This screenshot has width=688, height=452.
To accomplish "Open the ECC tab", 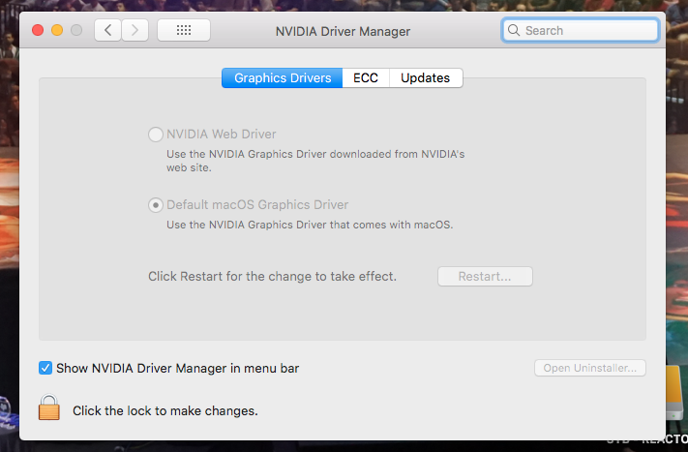I will click(x=366, y=78).
